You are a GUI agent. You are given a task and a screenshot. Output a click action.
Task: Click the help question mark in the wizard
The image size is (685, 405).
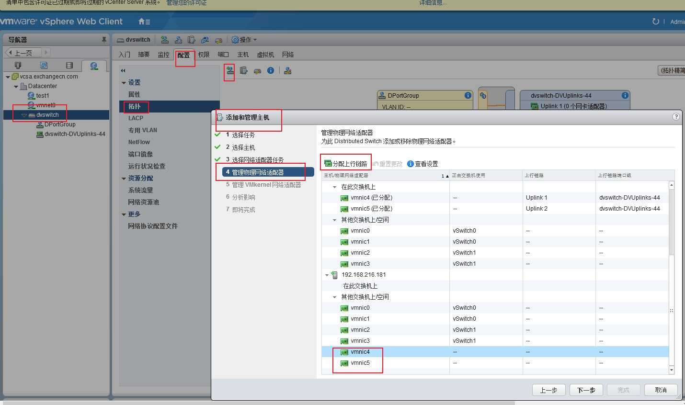click(676, 116)
